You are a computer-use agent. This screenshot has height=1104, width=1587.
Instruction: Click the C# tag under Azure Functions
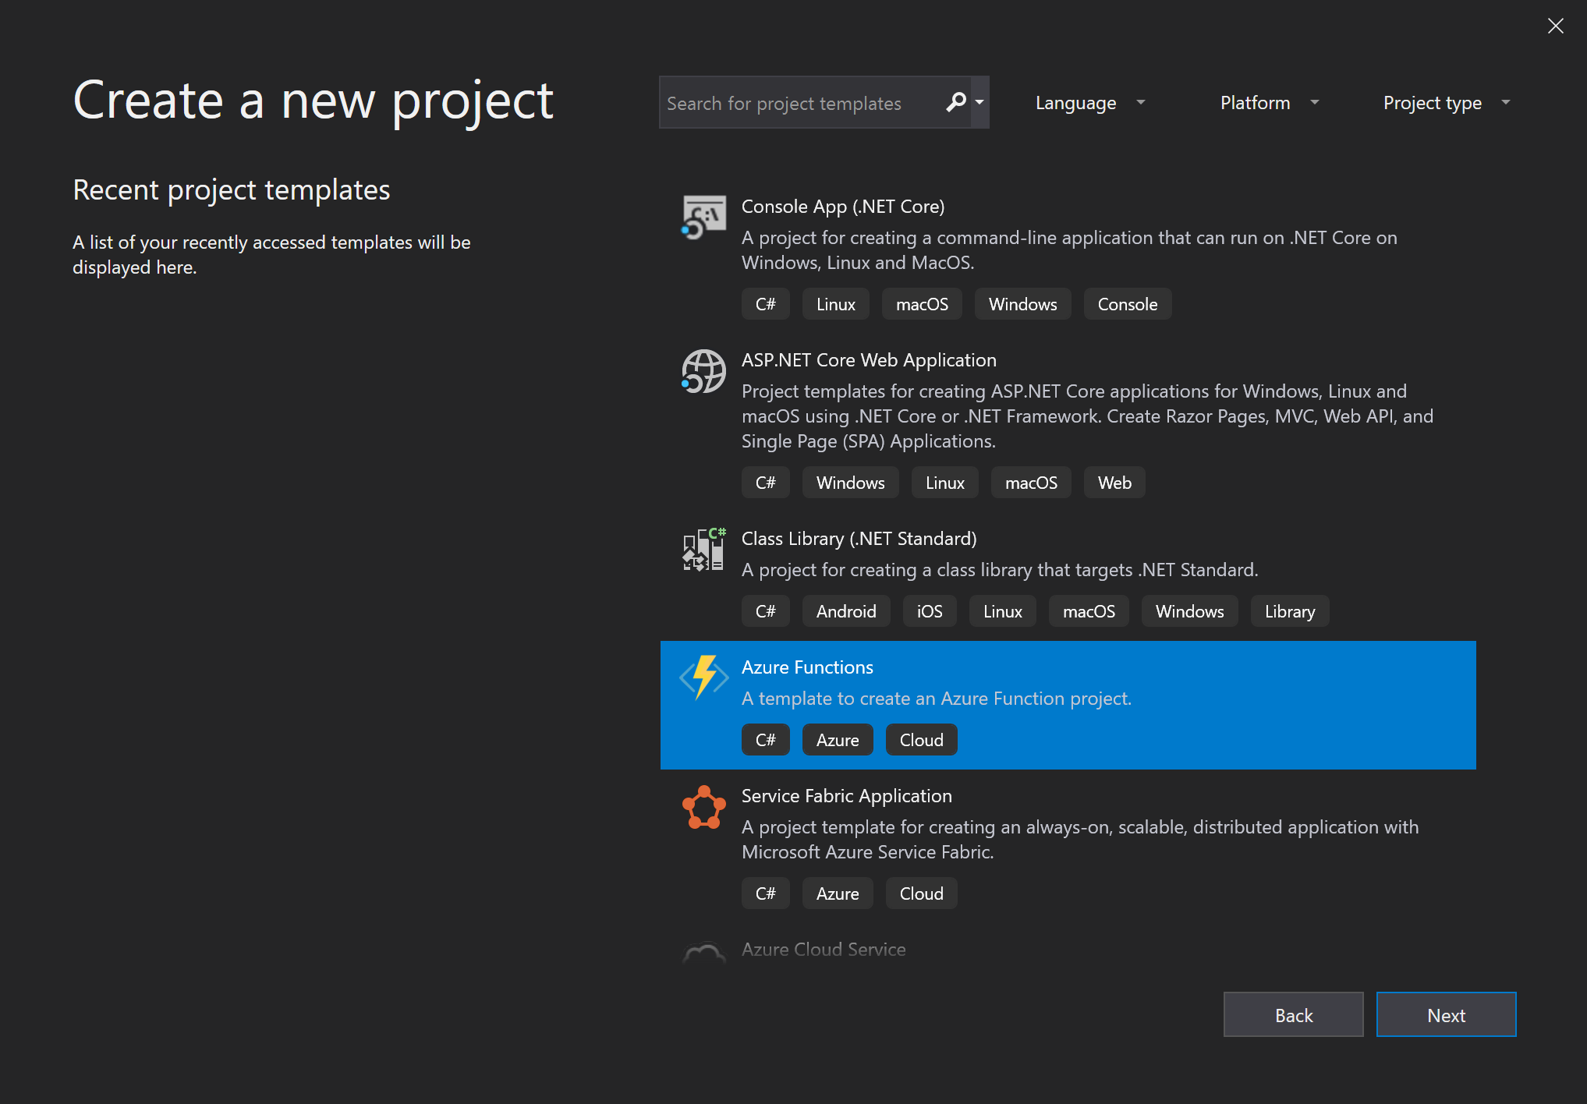pos(765,740)
